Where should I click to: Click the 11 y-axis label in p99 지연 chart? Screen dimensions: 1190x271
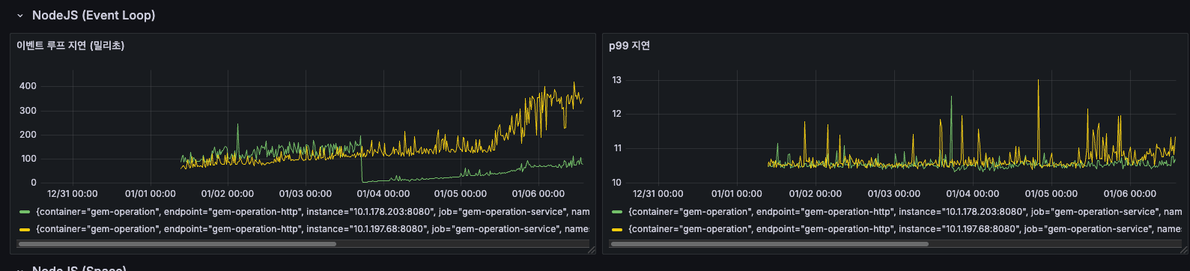(617, 148)
